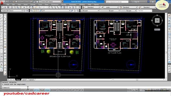171x96 pixels.
Task: Click the Plot (print) icon in the standard toolbar
Action: click(12, 7)
